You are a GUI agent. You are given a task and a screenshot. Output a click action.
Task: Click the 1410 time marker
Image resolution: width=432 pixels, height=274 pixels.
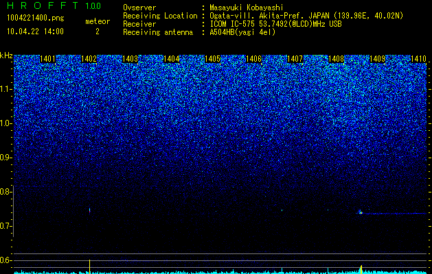[x=418, y=59]
